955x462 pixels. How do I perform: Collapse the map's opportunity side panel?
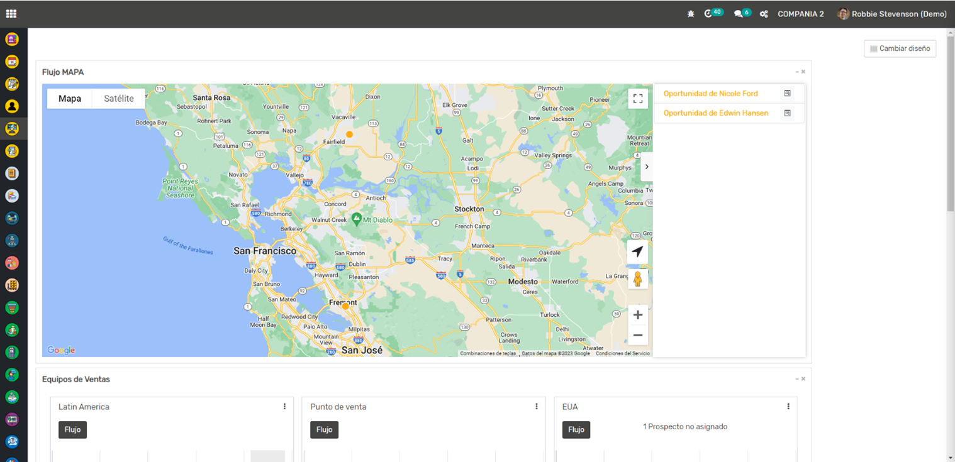pos(647,167)
